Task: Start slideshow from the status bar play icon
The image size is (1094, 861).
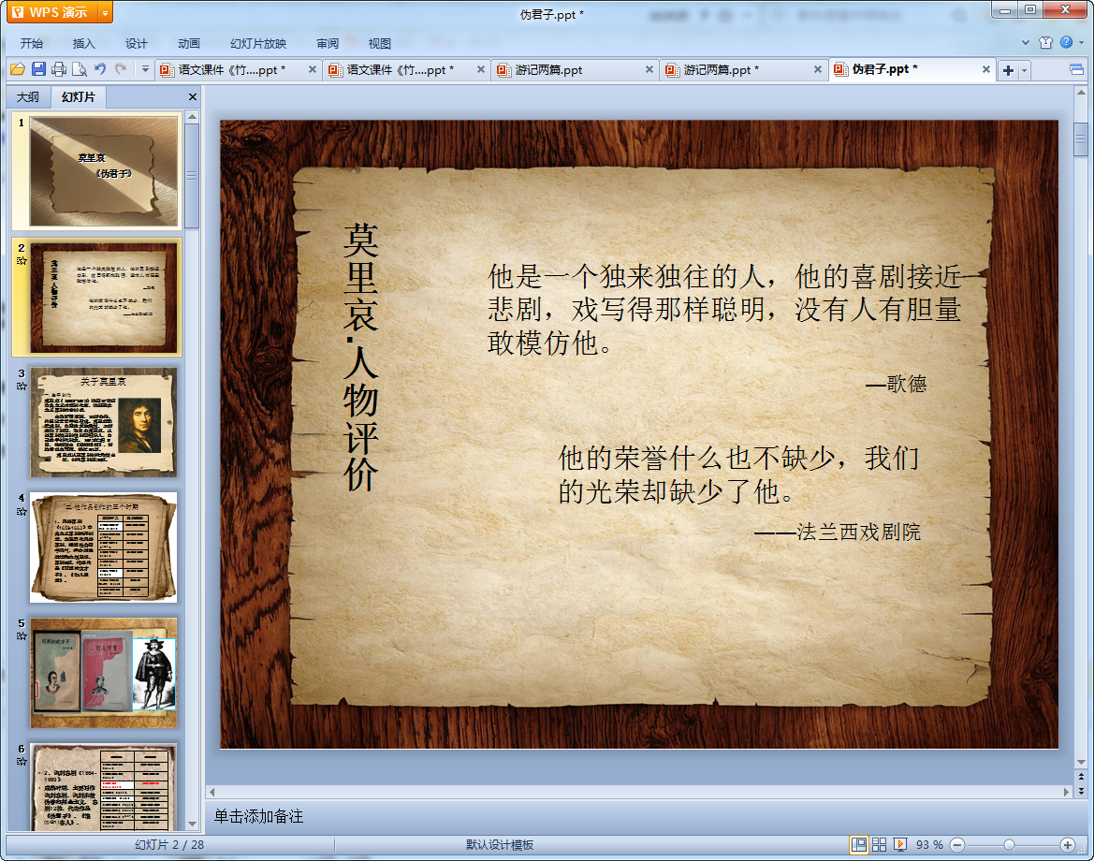Action: point(900,844)
